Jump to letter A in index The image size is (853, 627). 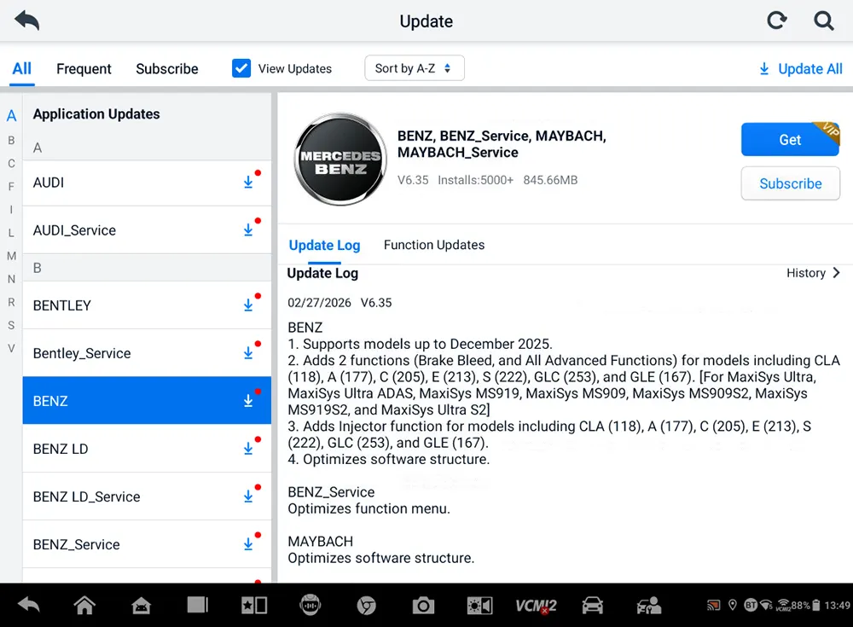point(11,115)
